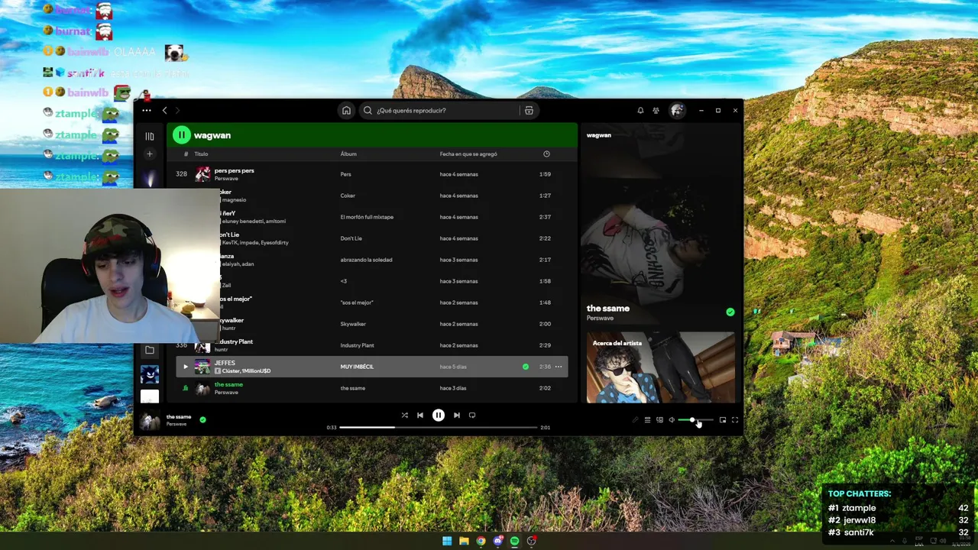
Task: Open the glowing purple playlist thumbnail in sidebar
Action: click(150, 179)
